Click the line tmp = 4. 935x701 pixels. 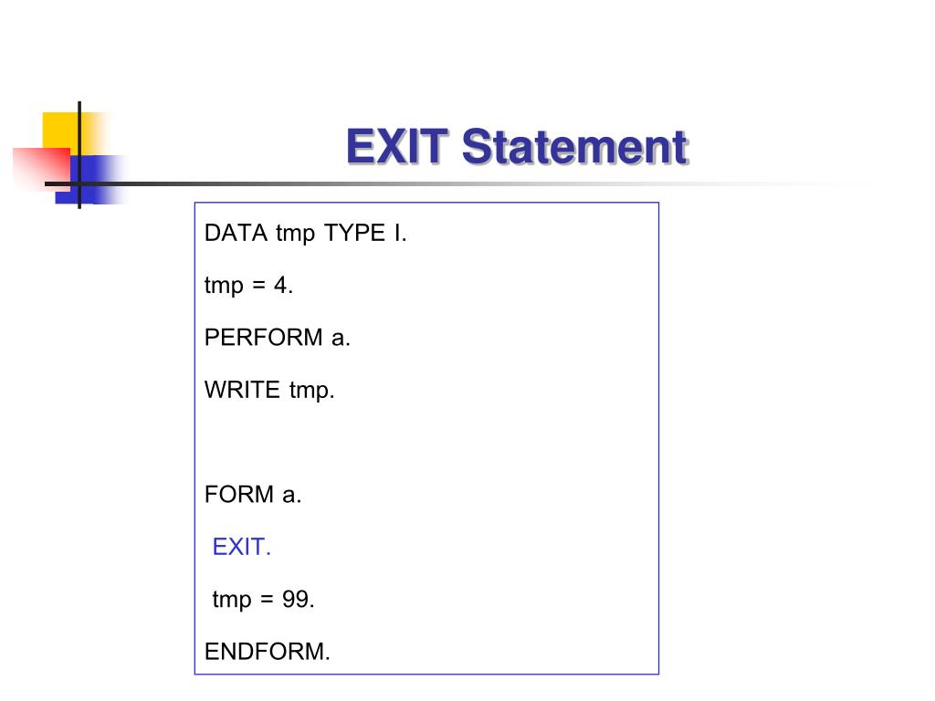pyautogui.click(x=248, y=286)
